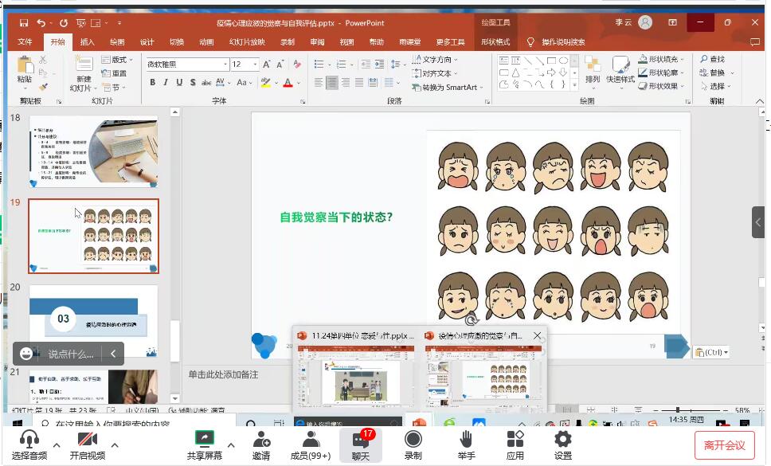This screenshot has height=466, width=771.
Task: Open the font name dropdown (微软雅黑)
Action: pos(225,65)
